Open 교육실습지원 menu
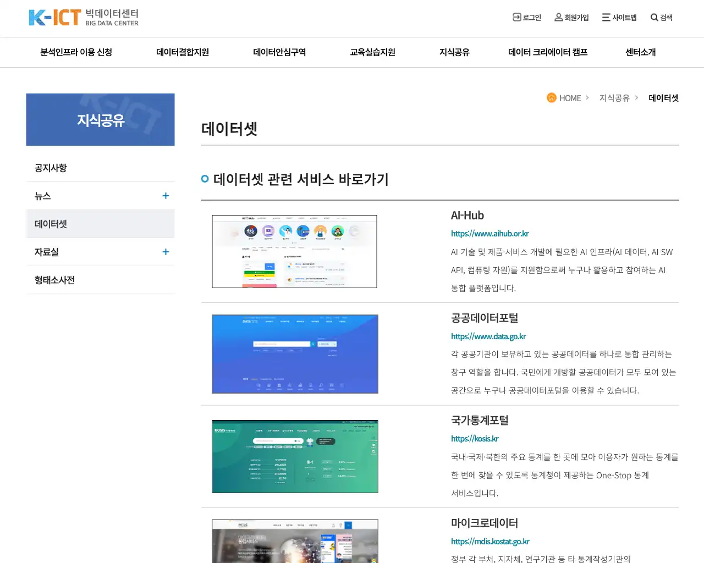704x563 pixels. point(373,52)
